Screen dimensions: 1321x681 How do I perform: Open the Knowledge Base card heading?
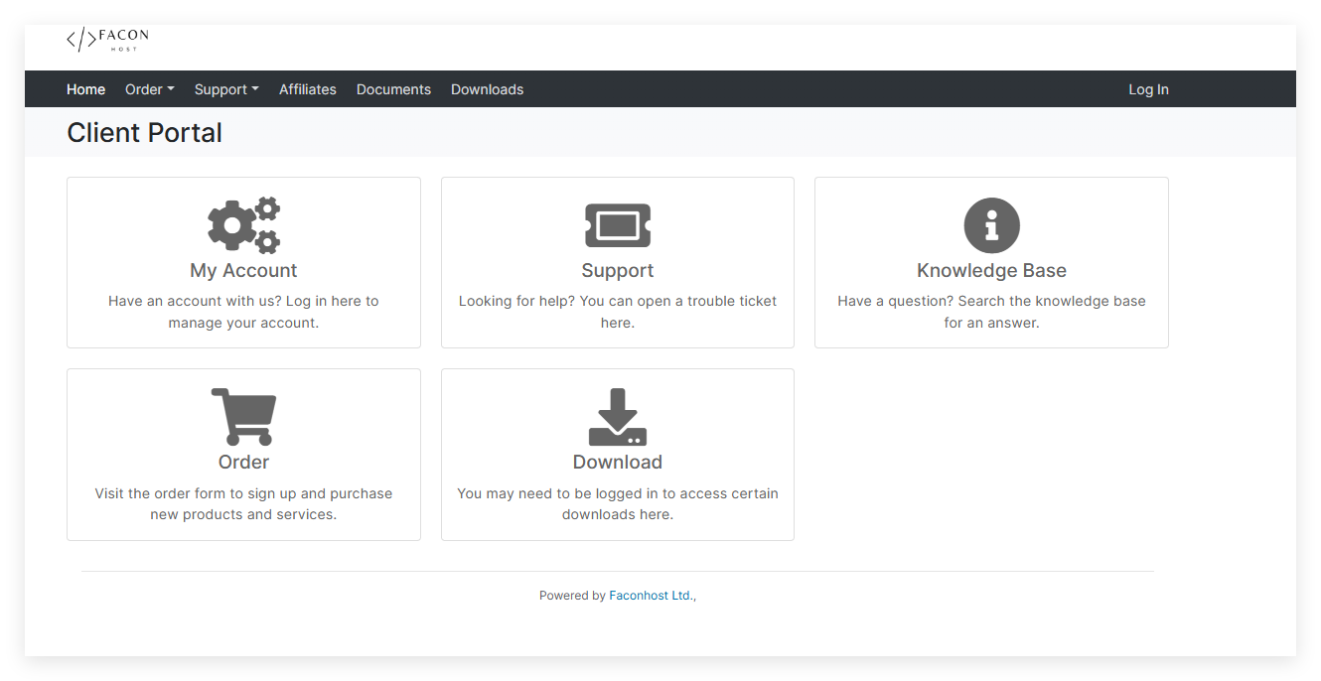coord(991,271)
